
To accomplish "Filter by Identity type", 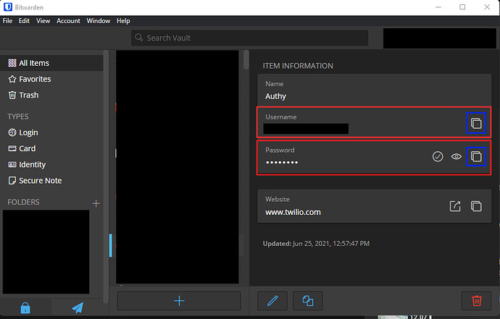I will pyautogui.click(x=27, y=165).
